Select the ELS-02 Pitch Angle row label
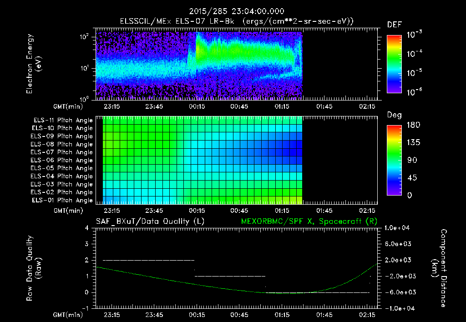 [x=61, y=192]
